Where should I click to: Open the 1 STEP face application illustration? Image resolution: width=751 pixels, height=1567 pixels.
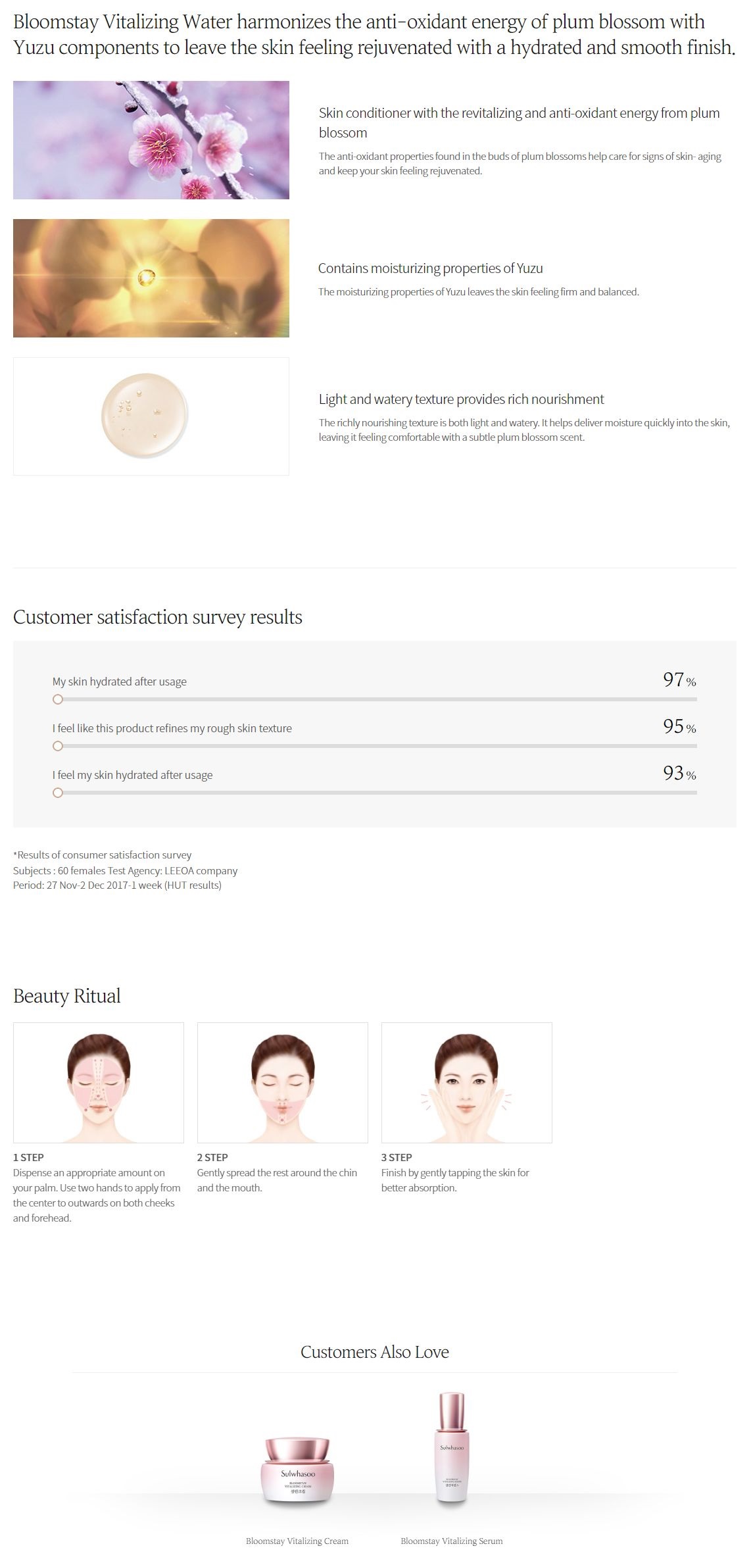pos(99,1083)
